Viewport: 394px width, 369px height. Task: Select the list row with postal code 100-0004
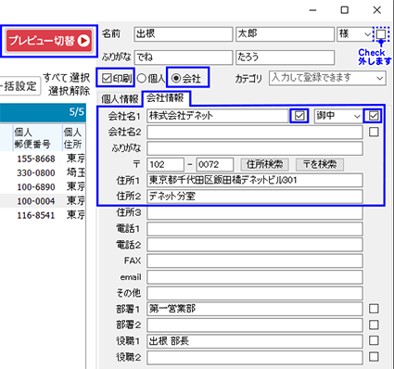pyautogui.click(x=43, y=201)
